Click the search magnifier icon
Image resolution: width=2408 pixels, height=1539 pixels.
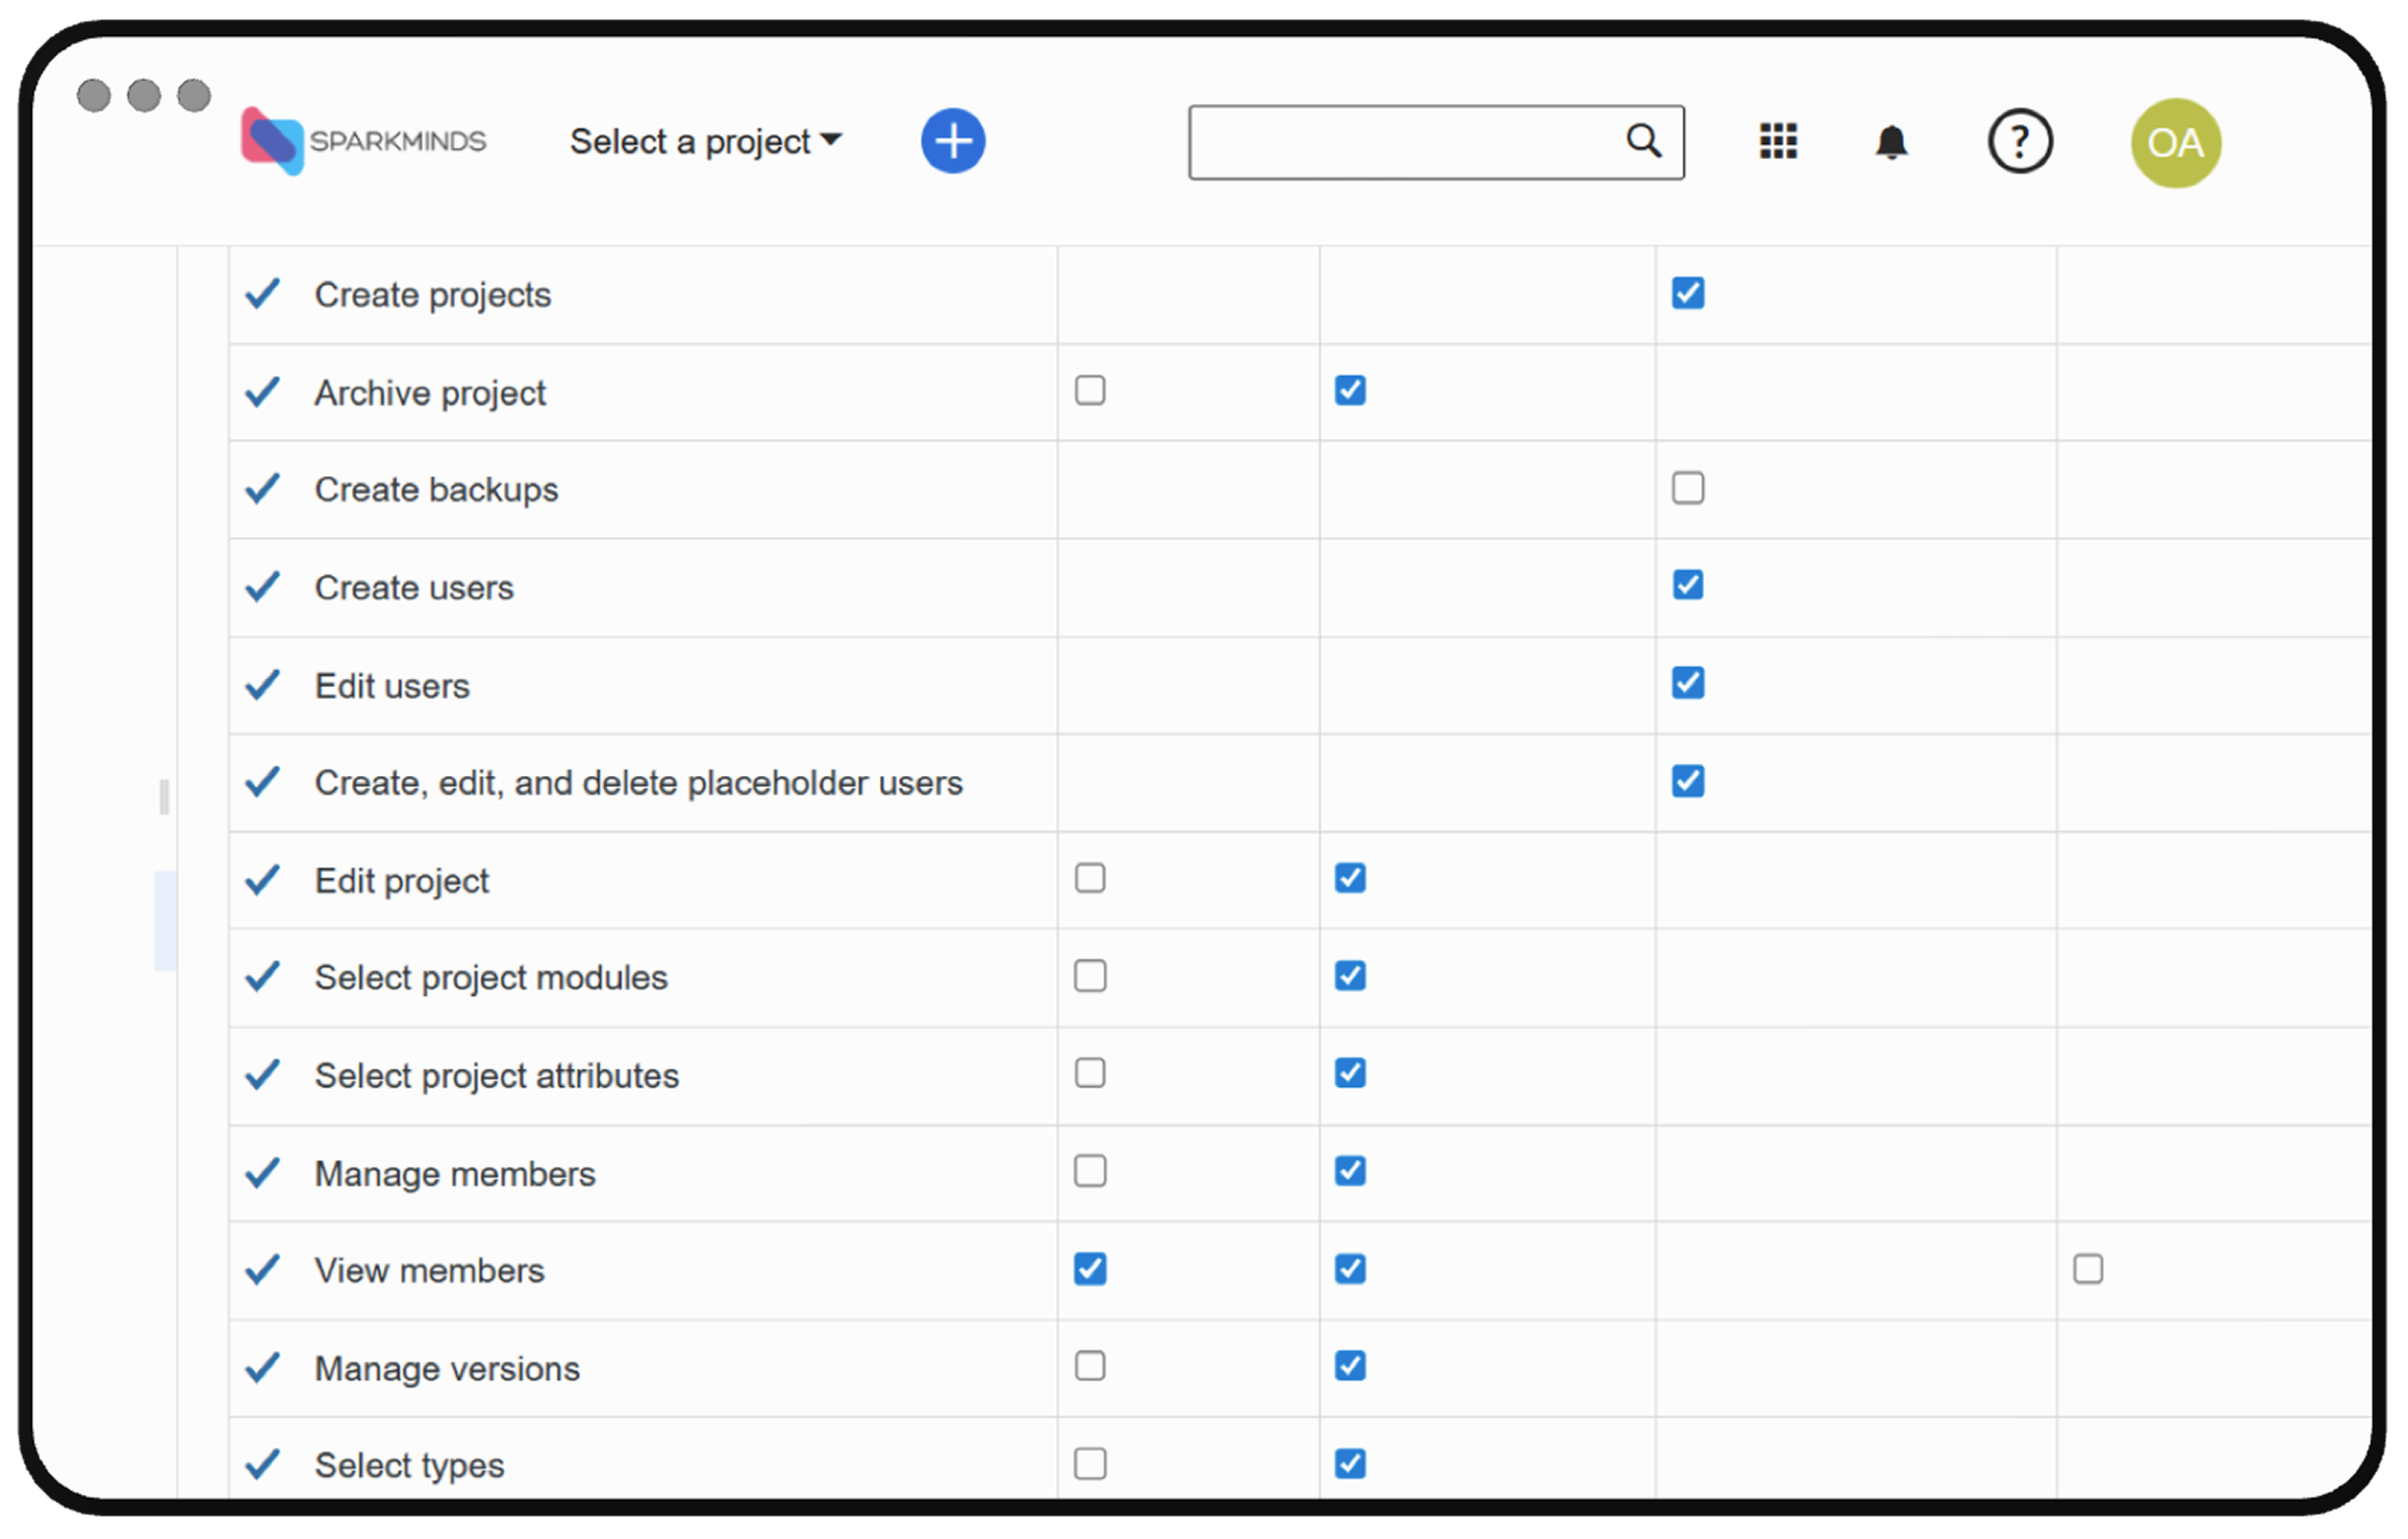coord(1643,141)
